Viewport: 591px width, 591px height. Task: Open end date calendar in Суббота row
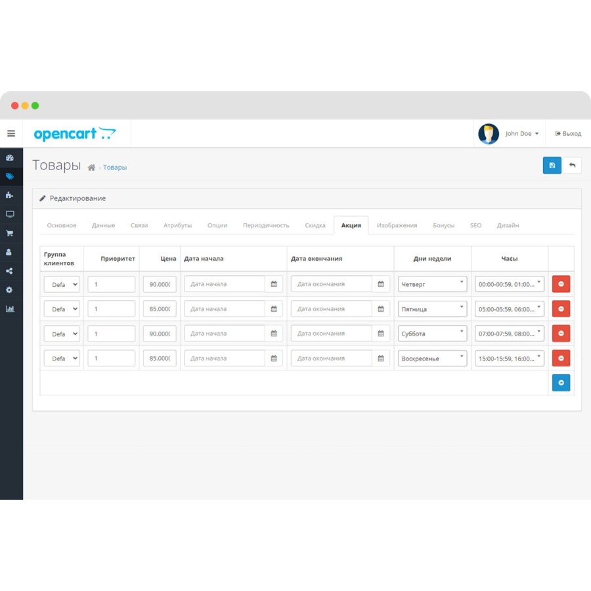(x=381, y=333)
